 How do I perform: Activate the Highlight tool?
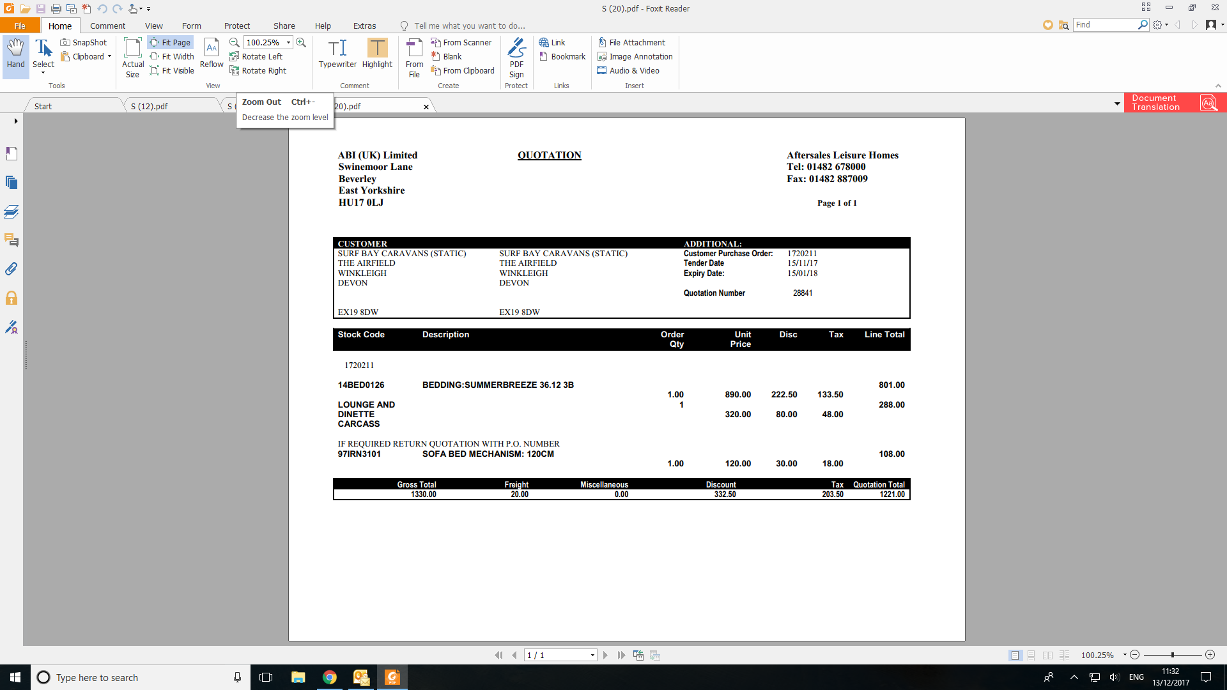tap(377, 54)
